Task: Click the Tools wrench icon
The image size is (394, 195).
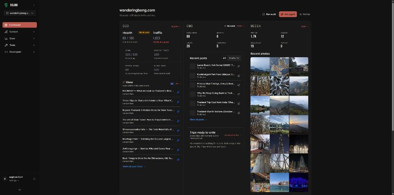Action: (6, 45)
